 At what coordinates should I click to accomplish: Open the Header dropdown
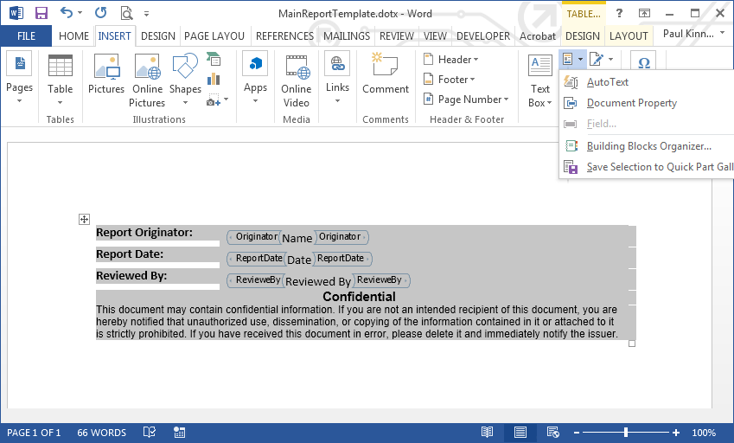coord(450,60)
